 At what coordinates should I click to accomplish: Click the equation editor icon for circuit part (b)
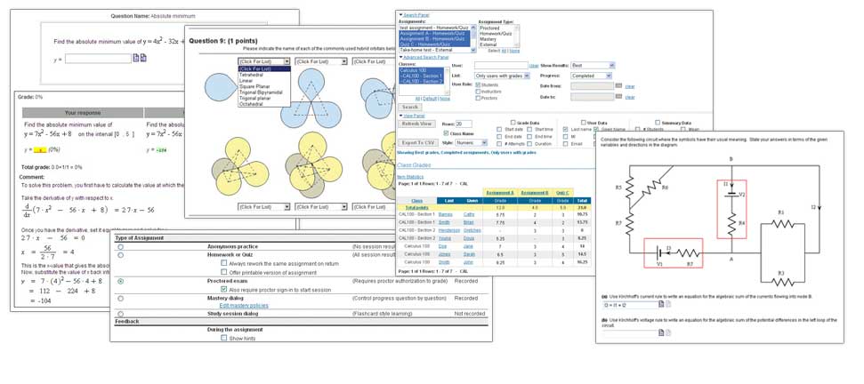pos(661,332)
